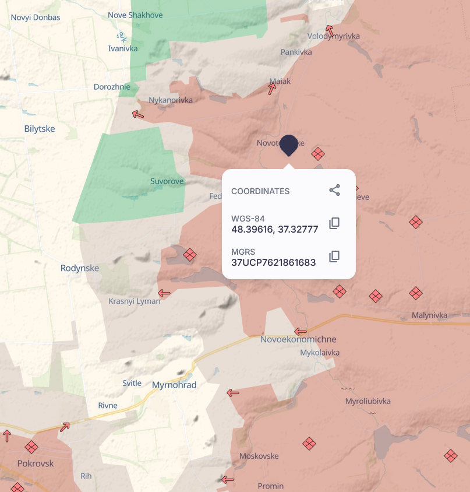Viewport: 470px width, 492px height.
Task: Click the attack arrow near Volodymyrivka
Action: tap(329, 31)
